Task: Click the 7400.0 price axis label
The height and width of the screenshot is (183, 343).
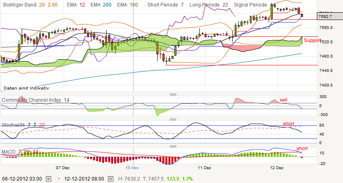Action: point(326,85)
